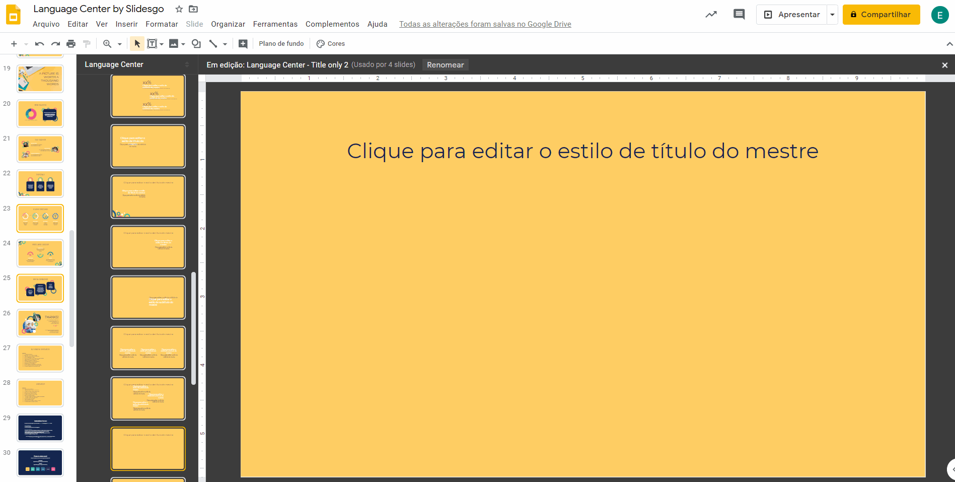Open the Formatar menu
Image resolution: width=955 pixels, height=482 pixels.
click(162, 24)
